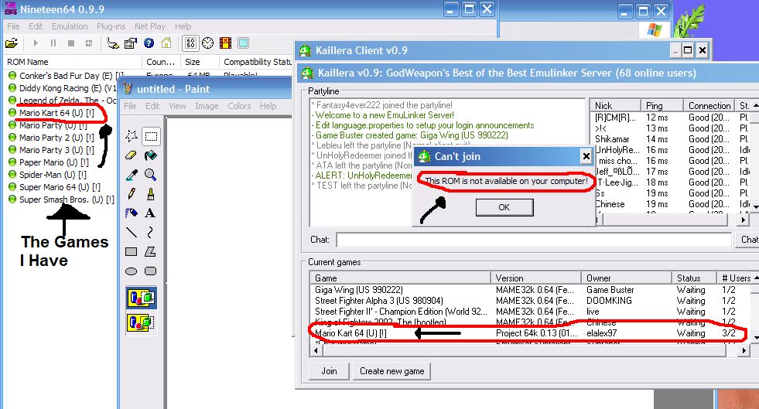Screen dimensions: 759x409
Task: Sort ROM list by Size column header
Action: (x=200, y=62)
